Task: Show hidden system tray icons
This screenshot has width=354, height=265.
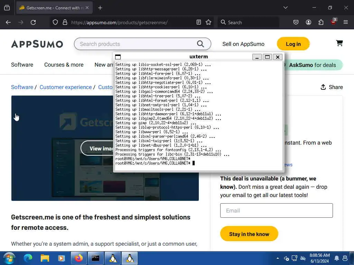Action: click(278, 258)
